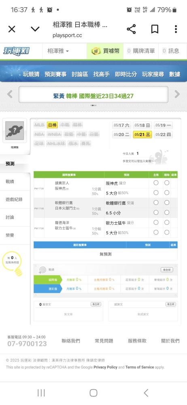187x405 pixels.
Task: Click 看全部 for 感謝文 section
Action: 171,305
